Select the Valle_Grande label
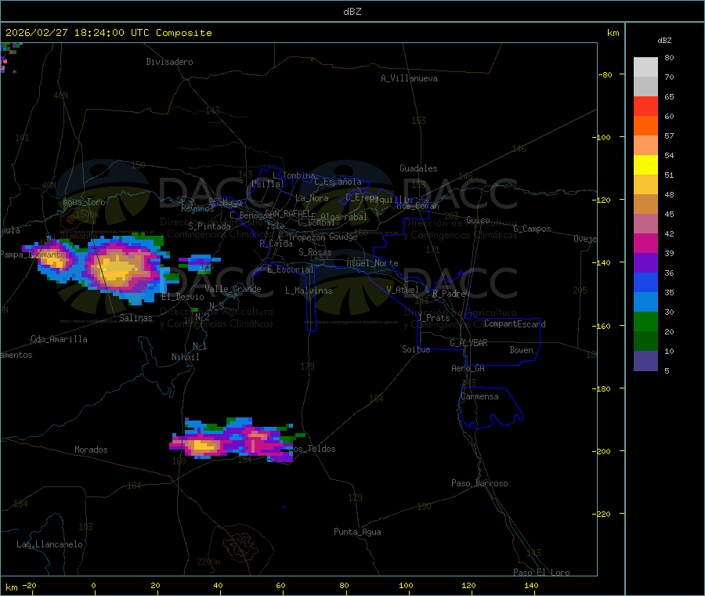Screen dimensions: 705x596 click(233, 289)
